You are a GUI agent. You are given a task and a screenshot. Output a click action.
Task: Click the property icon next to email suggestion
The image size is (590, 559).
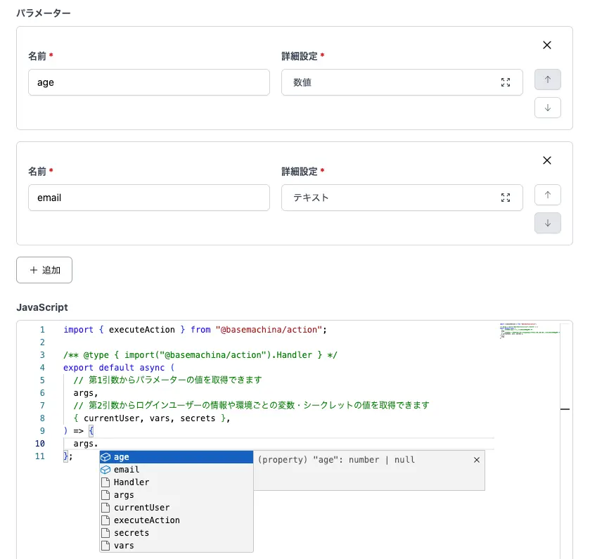click(105, 470)
